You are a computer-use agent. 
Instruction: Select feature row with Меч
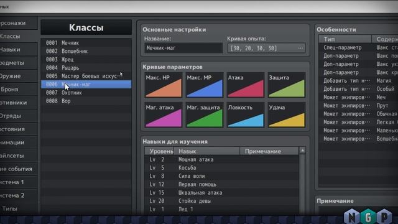[358, 97]
